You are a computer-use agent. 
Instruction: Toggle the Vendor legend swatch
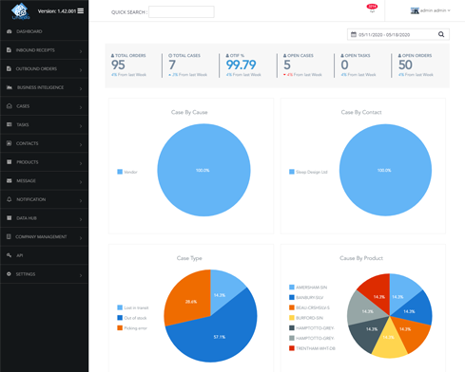pos(120,172)
